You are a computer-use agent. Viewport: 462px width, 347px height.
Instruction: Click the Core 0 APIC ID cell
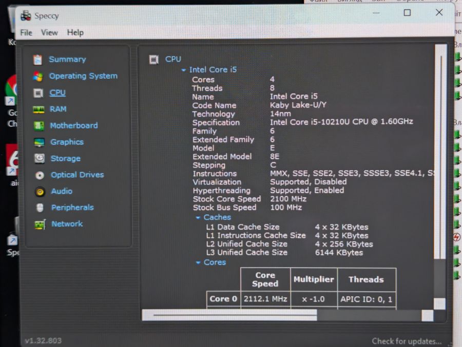pos(367,299)
